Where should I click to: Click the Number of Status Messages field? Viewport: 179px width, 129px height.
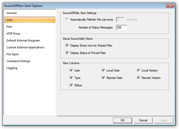(121, 27)
